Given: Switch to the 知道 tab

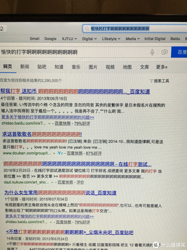Looking at the screenshot, I should (x=59, y=67).
